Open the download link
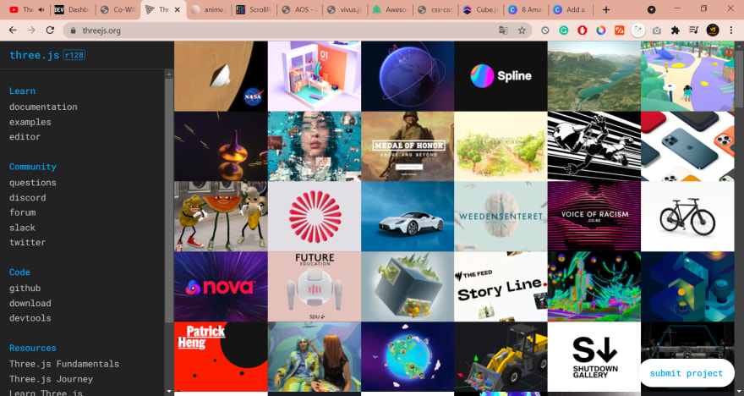 [x=30, y=303]
